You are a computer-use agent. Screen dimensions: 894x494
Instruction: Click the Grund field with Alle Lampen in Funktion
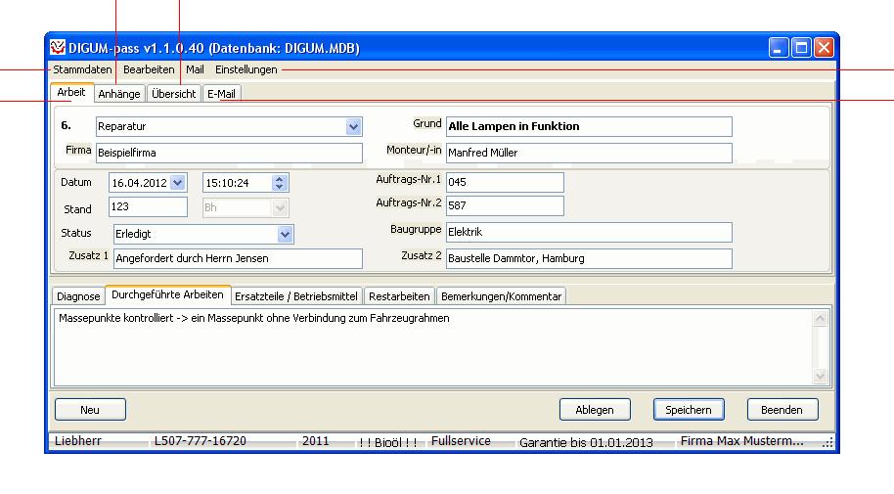589,126
